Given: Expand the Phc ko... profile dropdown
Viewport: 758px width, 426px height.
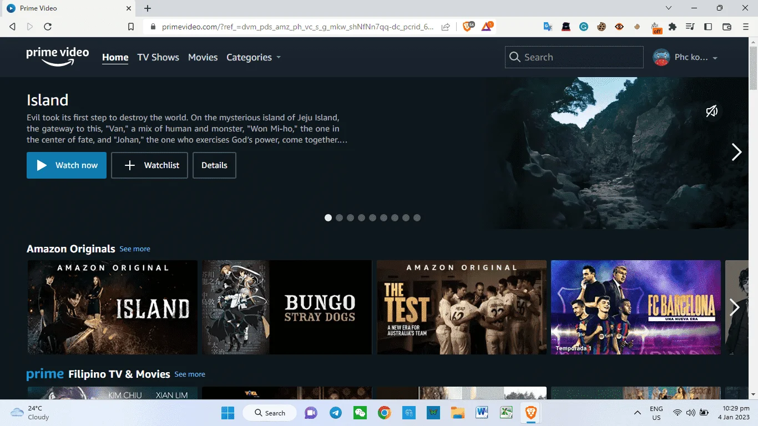Looking at the screenshot, I should click(696, 57).
